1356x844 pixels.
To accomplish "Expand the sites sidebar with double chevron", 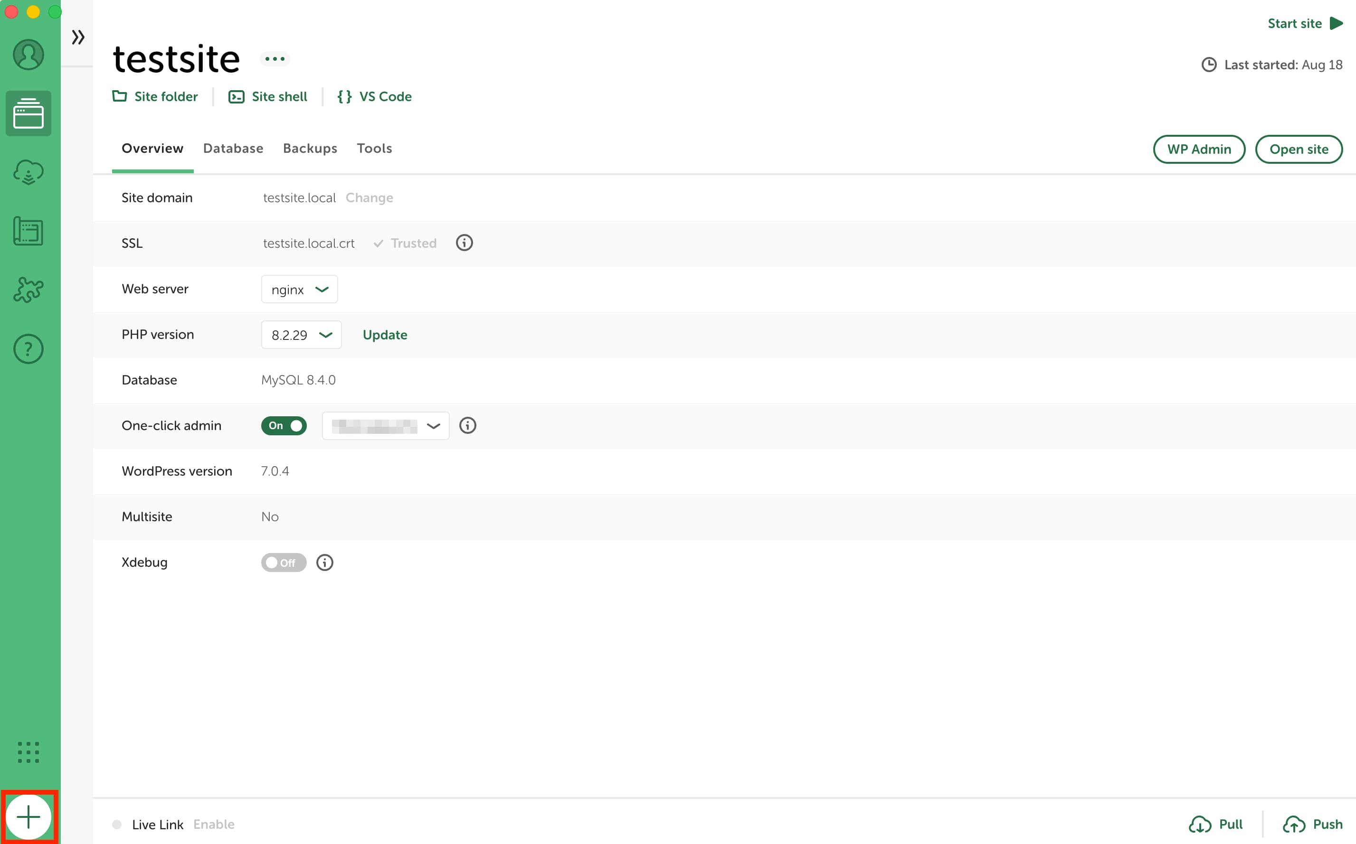I will (x=78, y=38).
